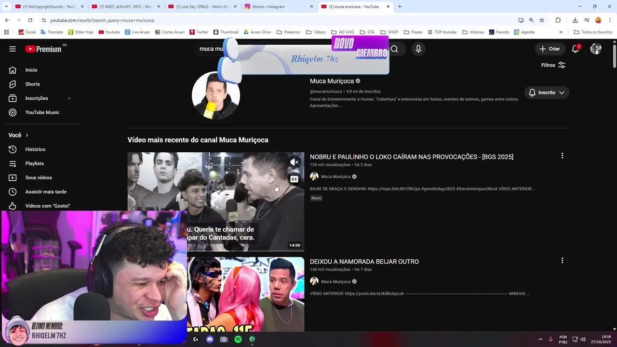
Task: Bookmark this page with the star
Action: click(x=542, y=20)
